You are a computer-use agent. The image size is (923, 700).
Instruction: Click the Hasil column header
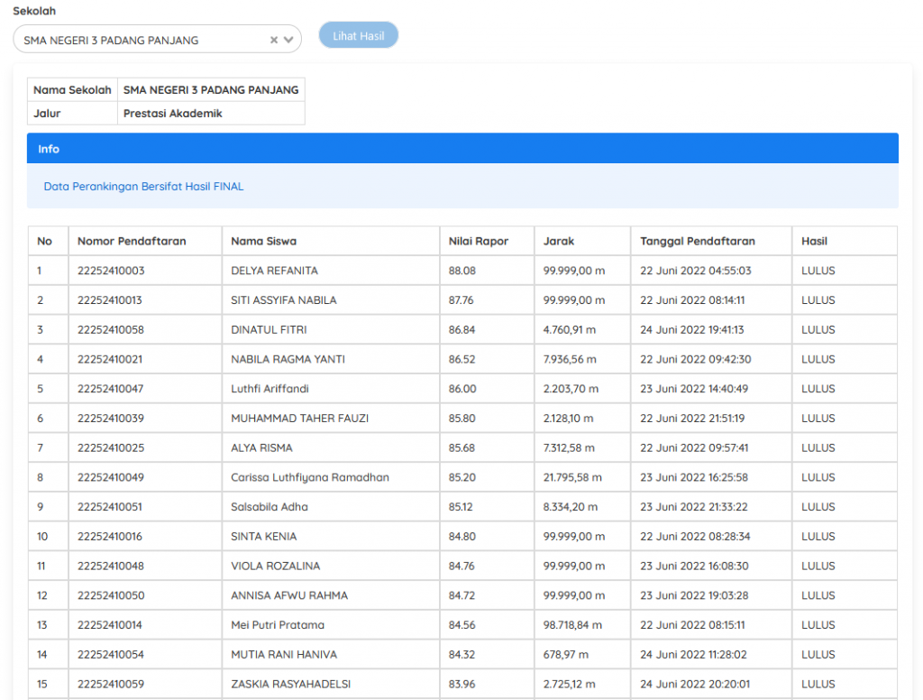tap(814, 241)
